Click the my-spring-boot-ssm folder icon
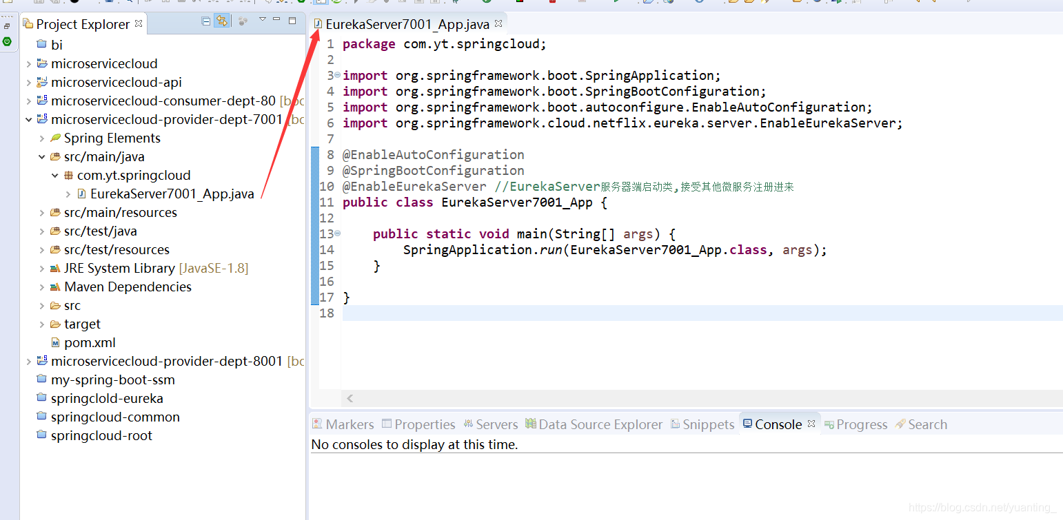Screen dimensions: 1063x520 41,379
